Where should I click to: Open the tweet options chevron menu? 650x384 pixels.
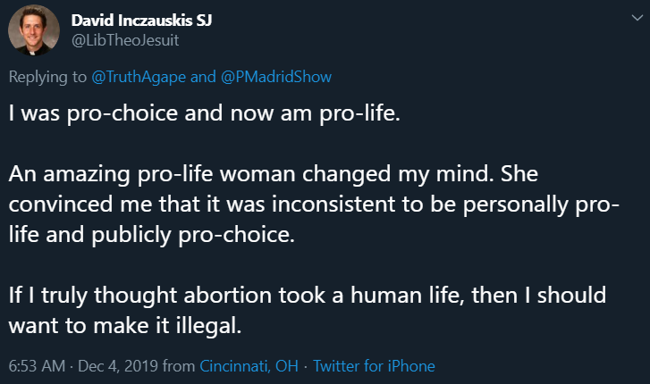click(627, 19)
